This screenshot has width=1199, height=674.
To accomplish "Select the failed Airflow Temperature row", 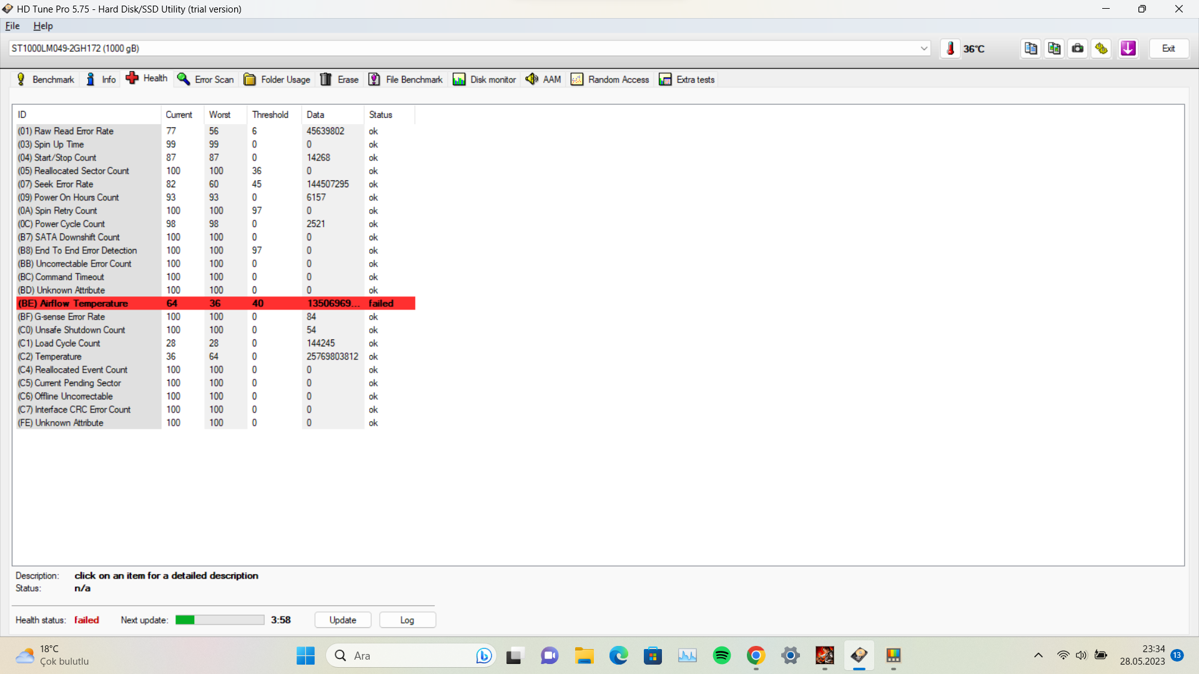I will click(215, 303).
